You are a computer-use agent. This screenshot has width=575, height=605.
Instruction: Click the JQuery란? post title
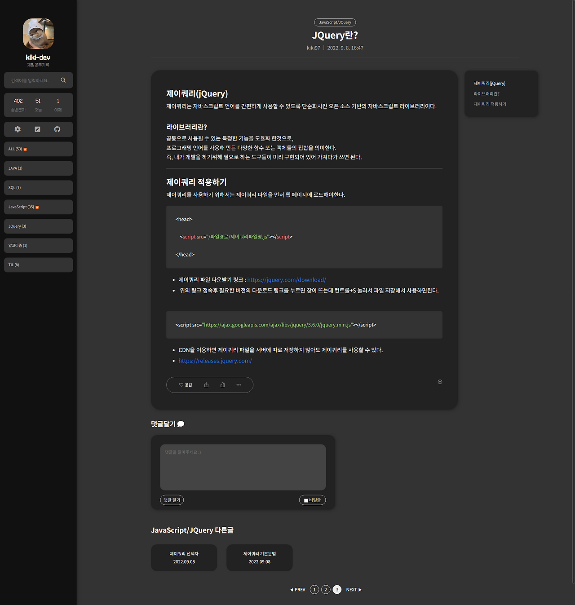coord(335,35)
